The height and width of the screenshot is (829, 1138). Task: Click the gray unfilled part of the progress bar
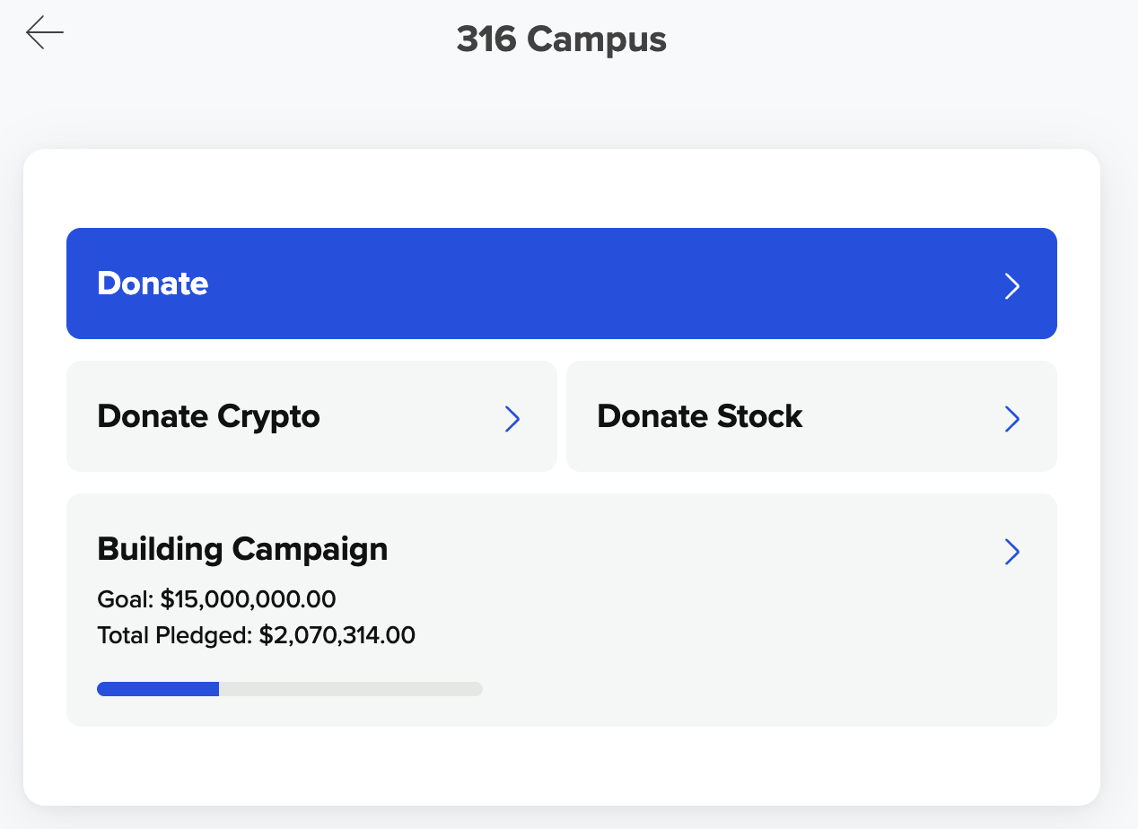[350, 689]
